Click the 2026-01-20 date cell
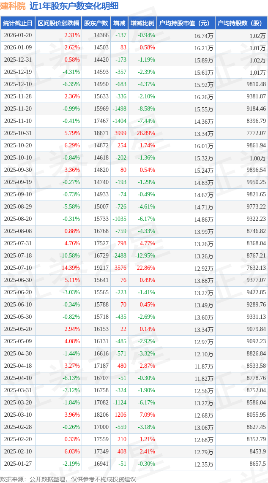268x483 pixels. pos(18,35)
